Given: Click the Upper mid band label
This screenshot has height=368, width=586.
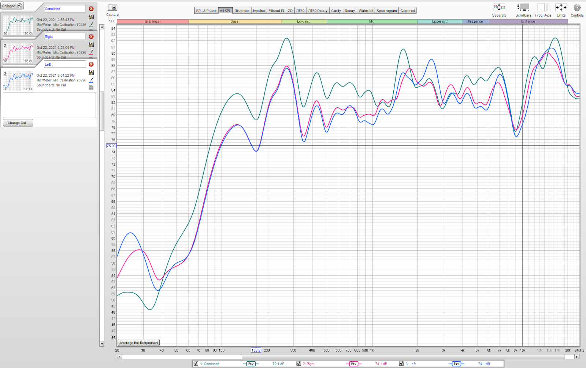Looking at the screenshot, I should tap(440, 22).
